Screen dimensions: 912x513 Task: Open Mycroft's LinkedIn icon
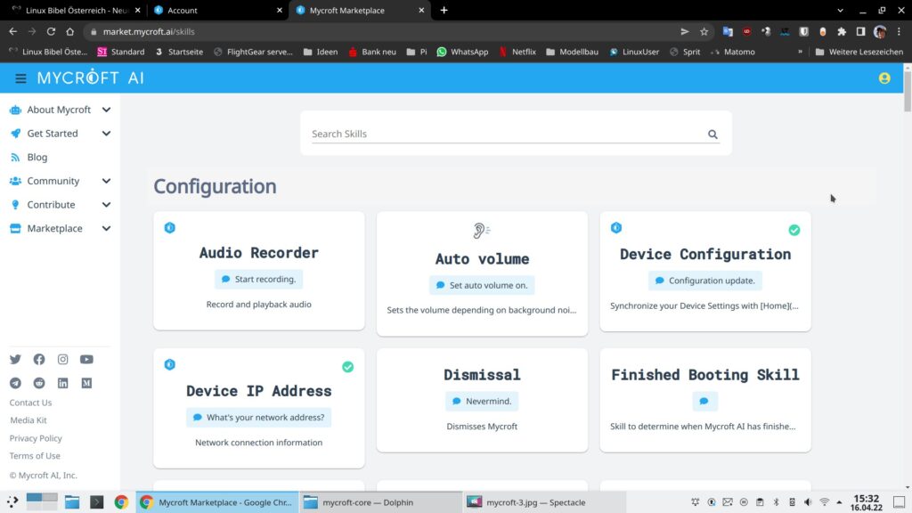(x=63, y=383)
